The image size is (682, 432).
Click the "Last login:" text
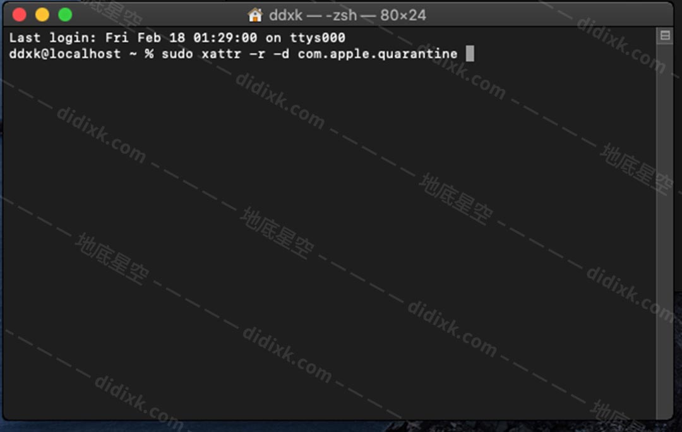click(52, 38)
